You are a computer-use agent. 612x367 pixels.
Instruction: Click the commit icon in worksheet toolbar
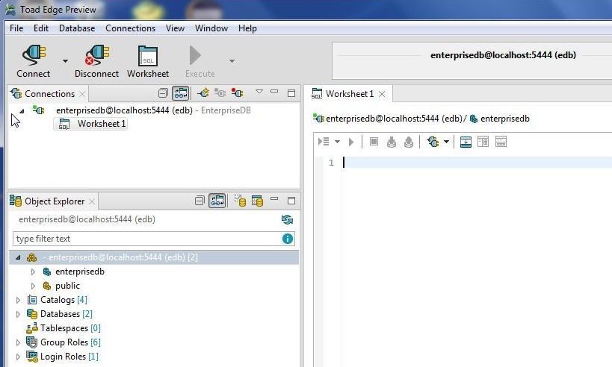(392, 142)
